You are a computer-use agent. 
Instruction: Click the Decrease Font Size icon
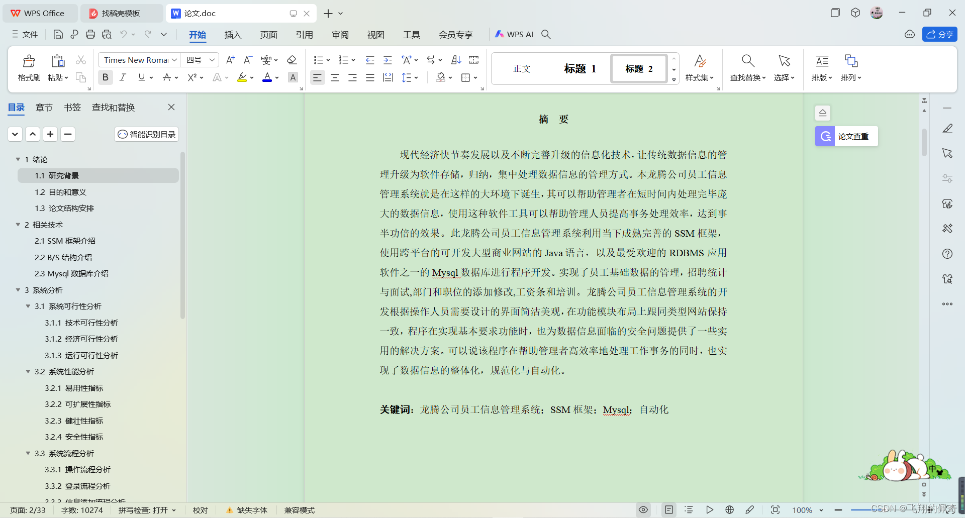click(x=248, y=60)
